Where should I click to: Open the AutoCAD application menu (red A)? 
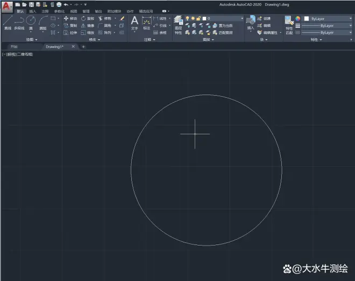[7, 7]
